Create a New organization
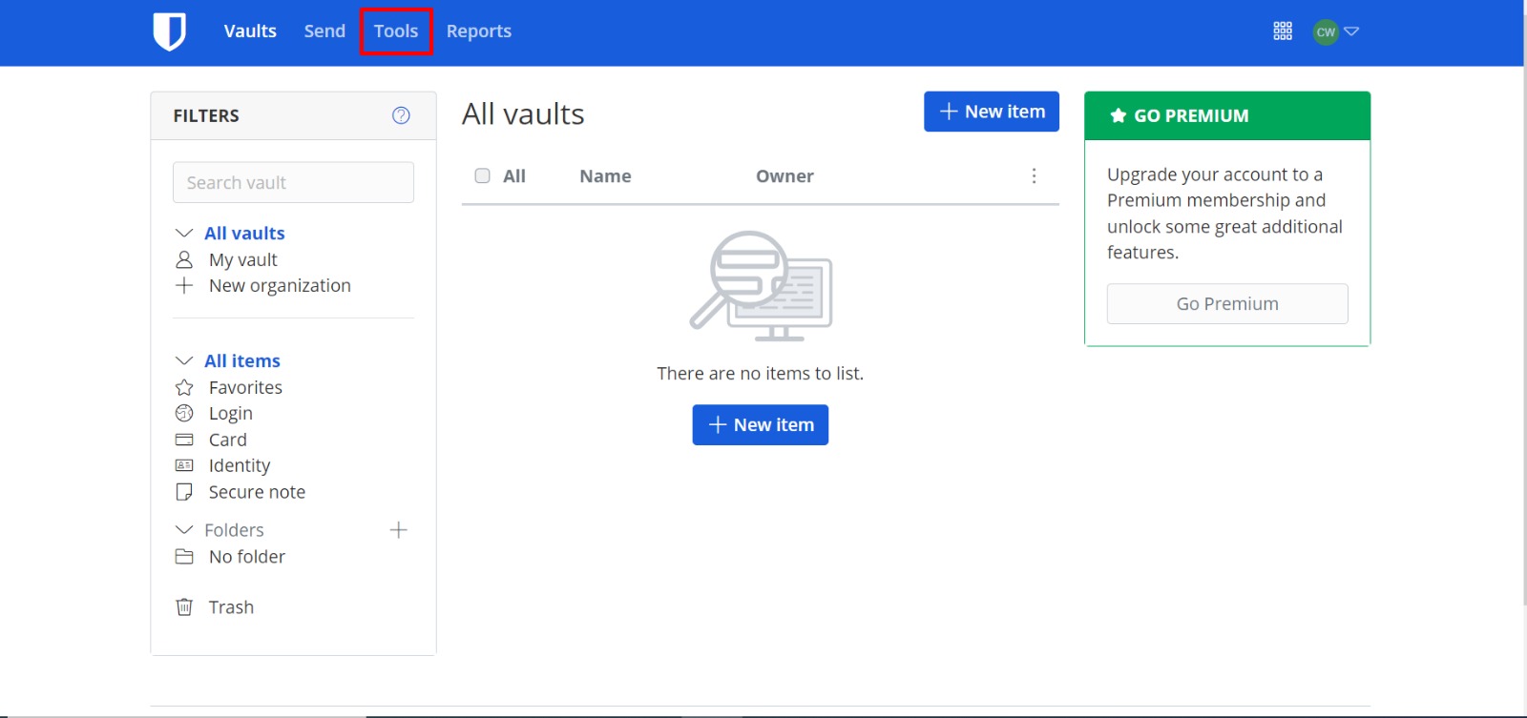This screenshot has height=718, width=1527. (280, 285)
